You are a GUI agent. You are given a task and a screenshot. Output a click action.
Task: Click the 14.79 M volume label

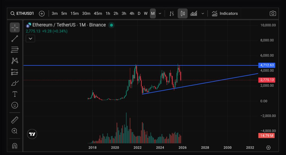pos(266,136)
